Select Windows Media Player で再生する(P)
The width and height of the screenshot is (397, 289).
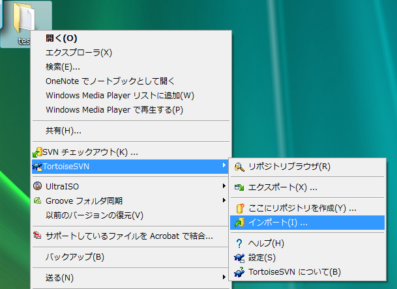click(131, 110)
